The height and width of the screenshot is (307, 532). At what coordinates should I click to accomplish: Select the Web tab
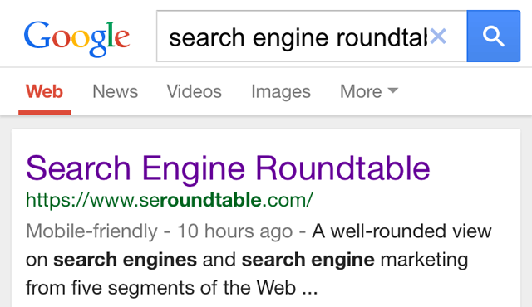[x=44, y=91]
